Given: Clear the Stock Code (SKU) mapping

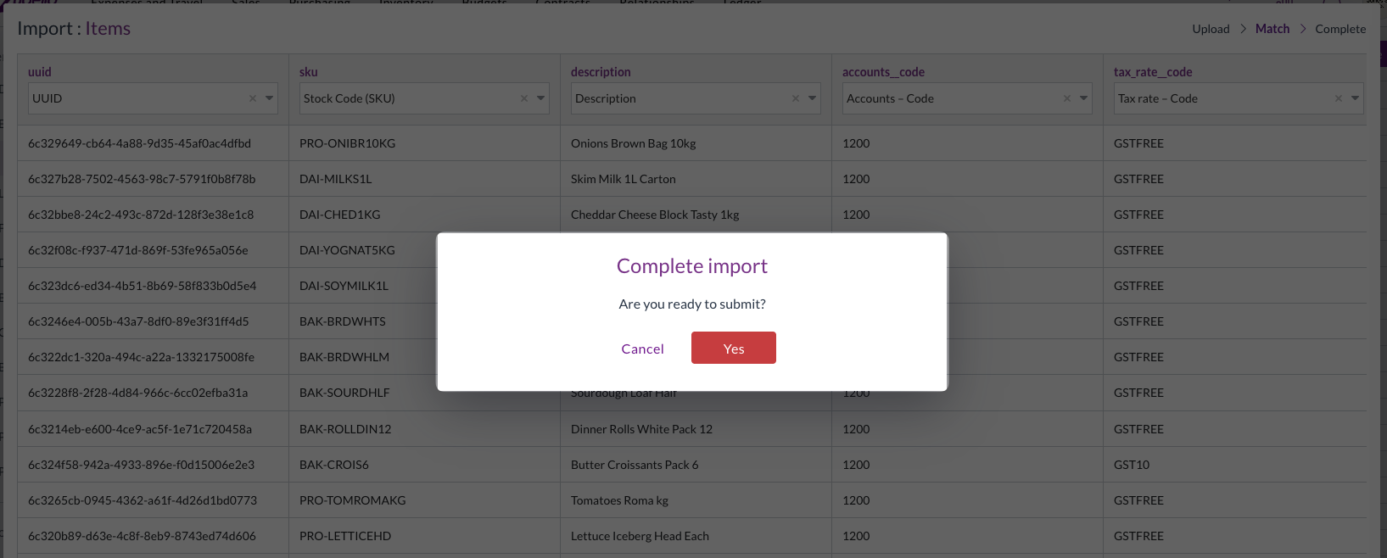Looking at the screenshot, I should tap(524, 98).
